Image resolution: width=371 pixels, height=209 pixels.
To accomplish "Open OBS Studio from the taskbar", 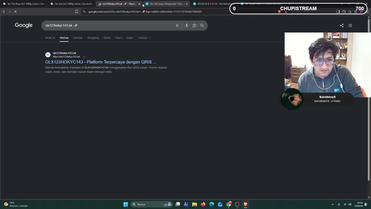I will point(237,204).
